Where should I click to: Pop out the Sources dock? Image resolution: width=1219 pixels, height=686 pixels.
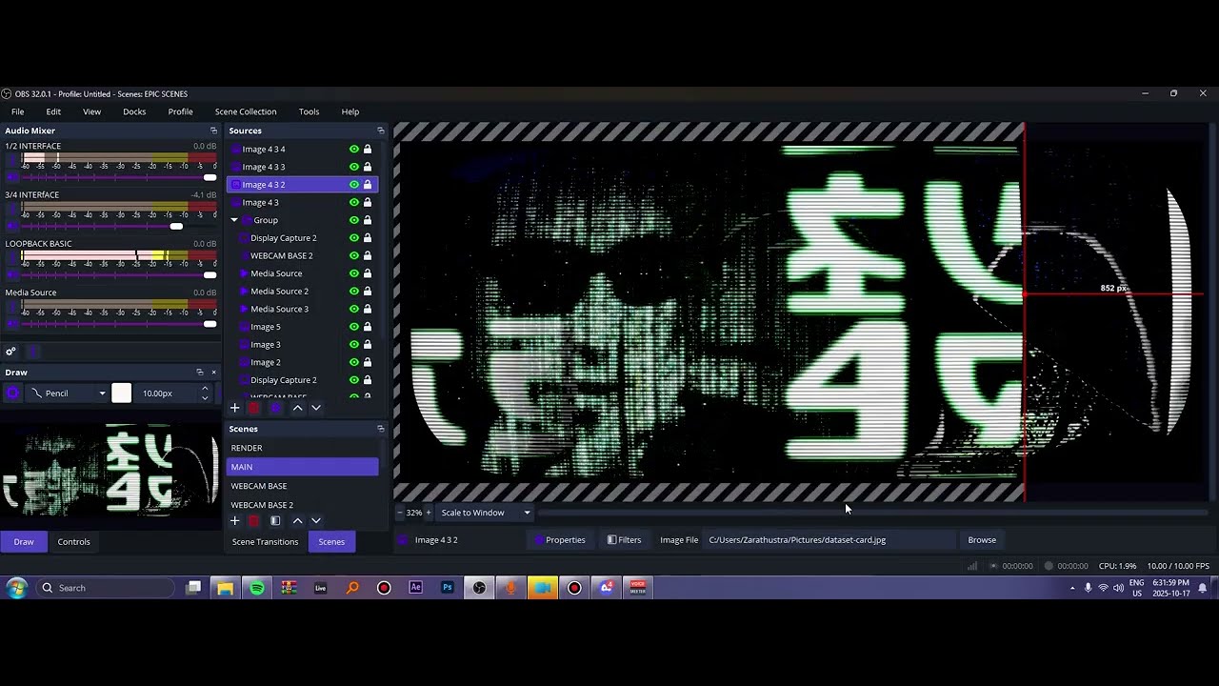point(381,131)
